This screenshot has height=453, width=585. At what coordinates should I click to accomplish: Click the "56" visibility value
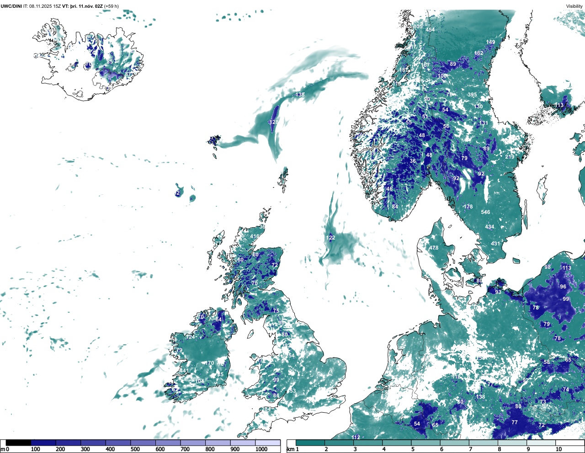pos(446,126)
